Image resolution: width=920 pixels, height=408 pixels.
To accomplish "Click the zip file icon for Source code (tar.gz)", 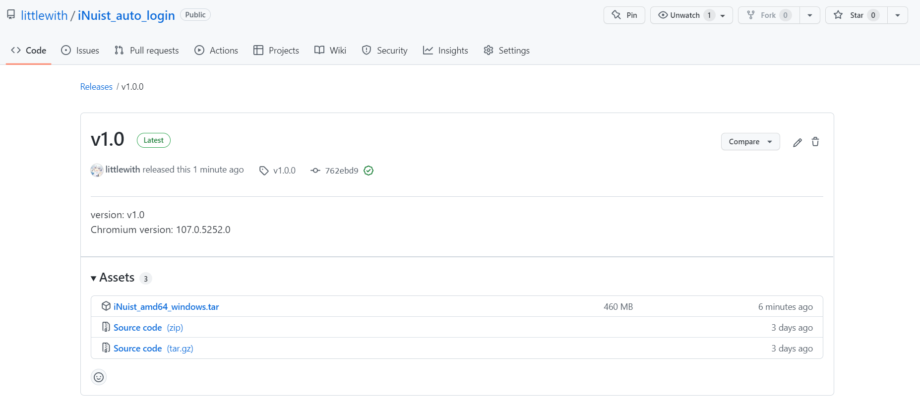I will tap(106, 348).
